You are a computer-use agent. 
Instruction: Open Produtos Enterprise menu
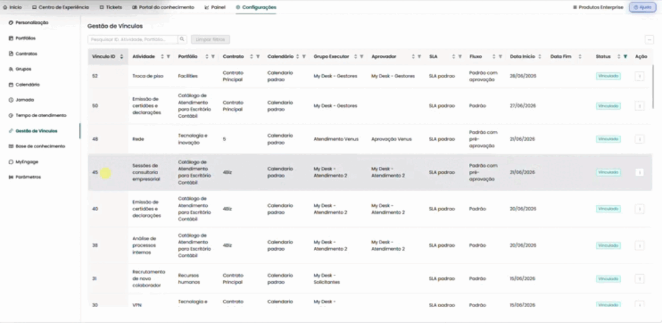[598, 7]
